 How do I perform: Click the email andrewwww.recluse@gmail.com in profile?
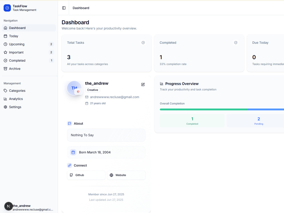[x=115, y=97]
